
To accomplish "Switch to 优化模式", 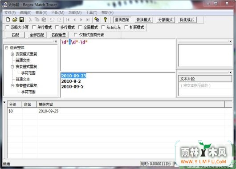I will coord(187,20).
